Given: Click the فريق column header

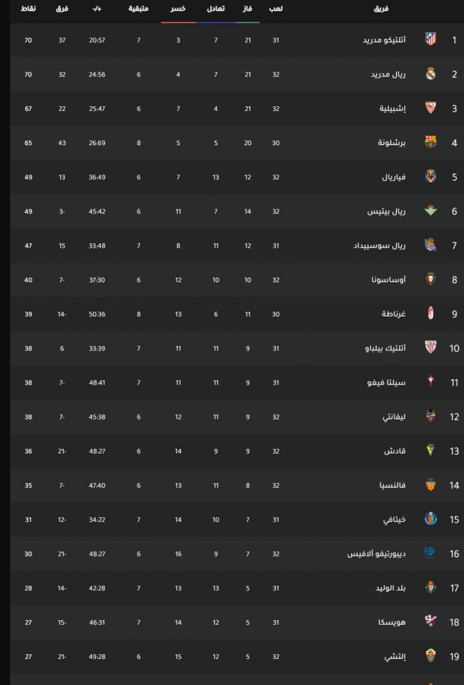Looking at the screenshot, I should [381, 9].
